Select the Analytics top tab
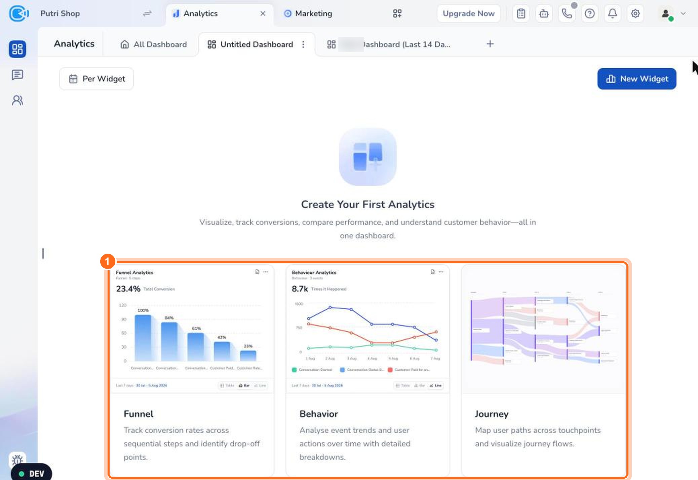The height and width of the screenshot is (480, 698). pos(220,13)
